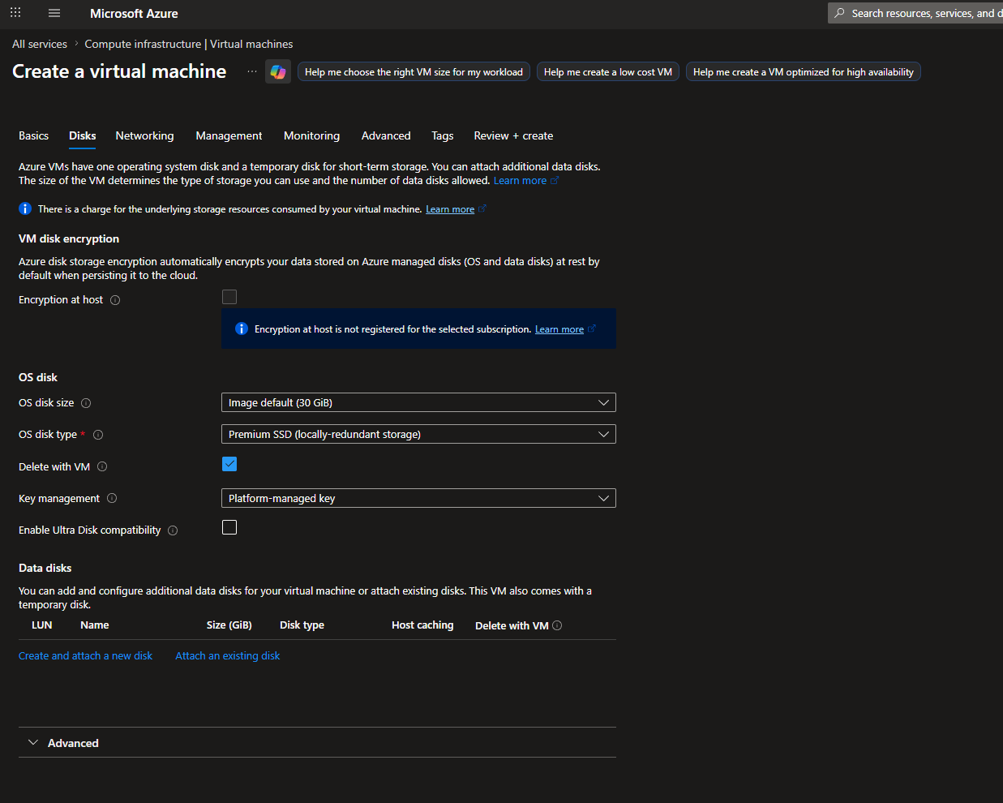
Task: Open the Key management dropdown
Action: [x=418, y=498]
